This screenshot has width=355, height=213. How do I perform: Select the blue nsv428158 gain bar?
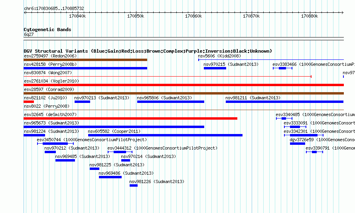point(85,68)
